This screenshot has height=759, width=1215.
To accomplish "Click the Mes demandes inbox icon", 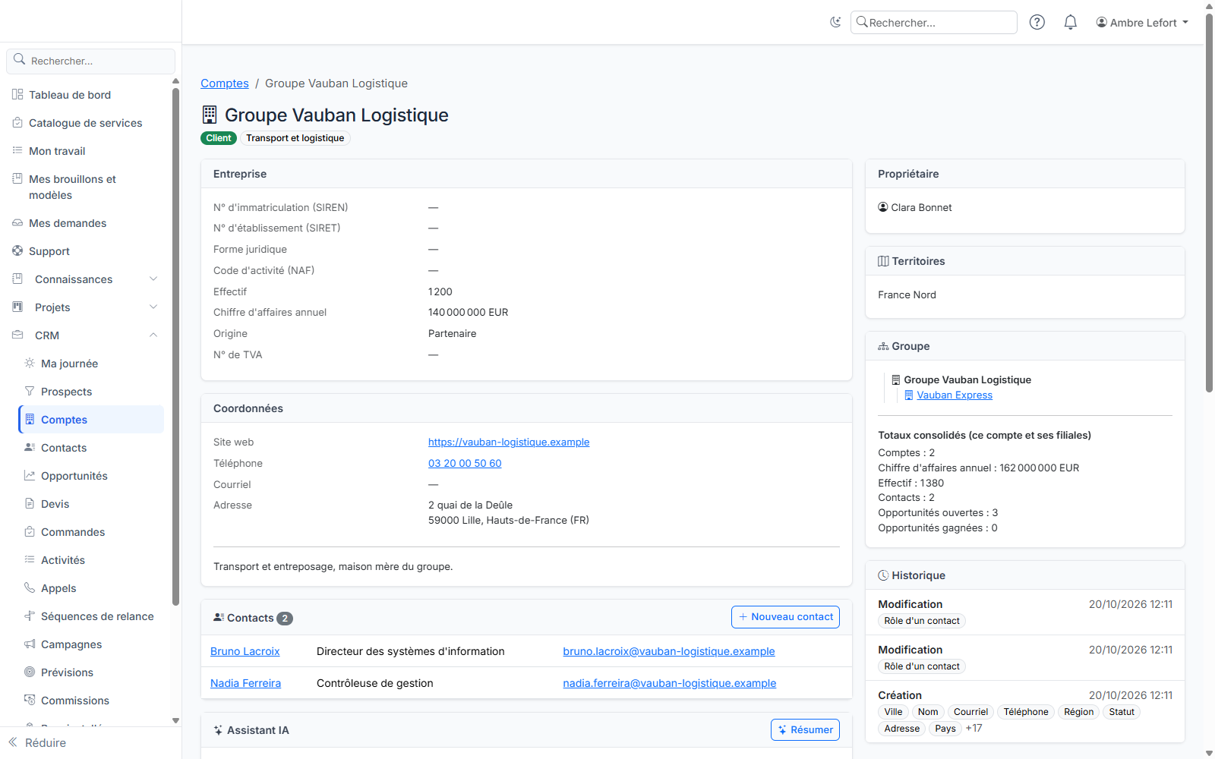I will coord(17,223).
